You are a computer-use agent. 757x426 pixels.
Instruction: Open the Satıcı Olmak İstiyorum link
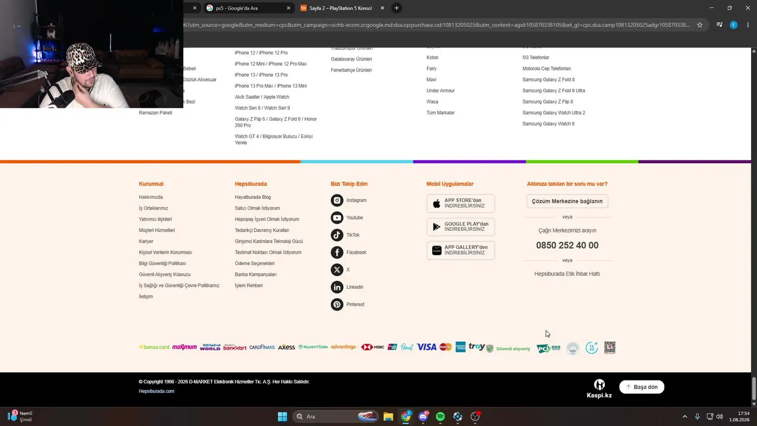(x=257, y=208)
